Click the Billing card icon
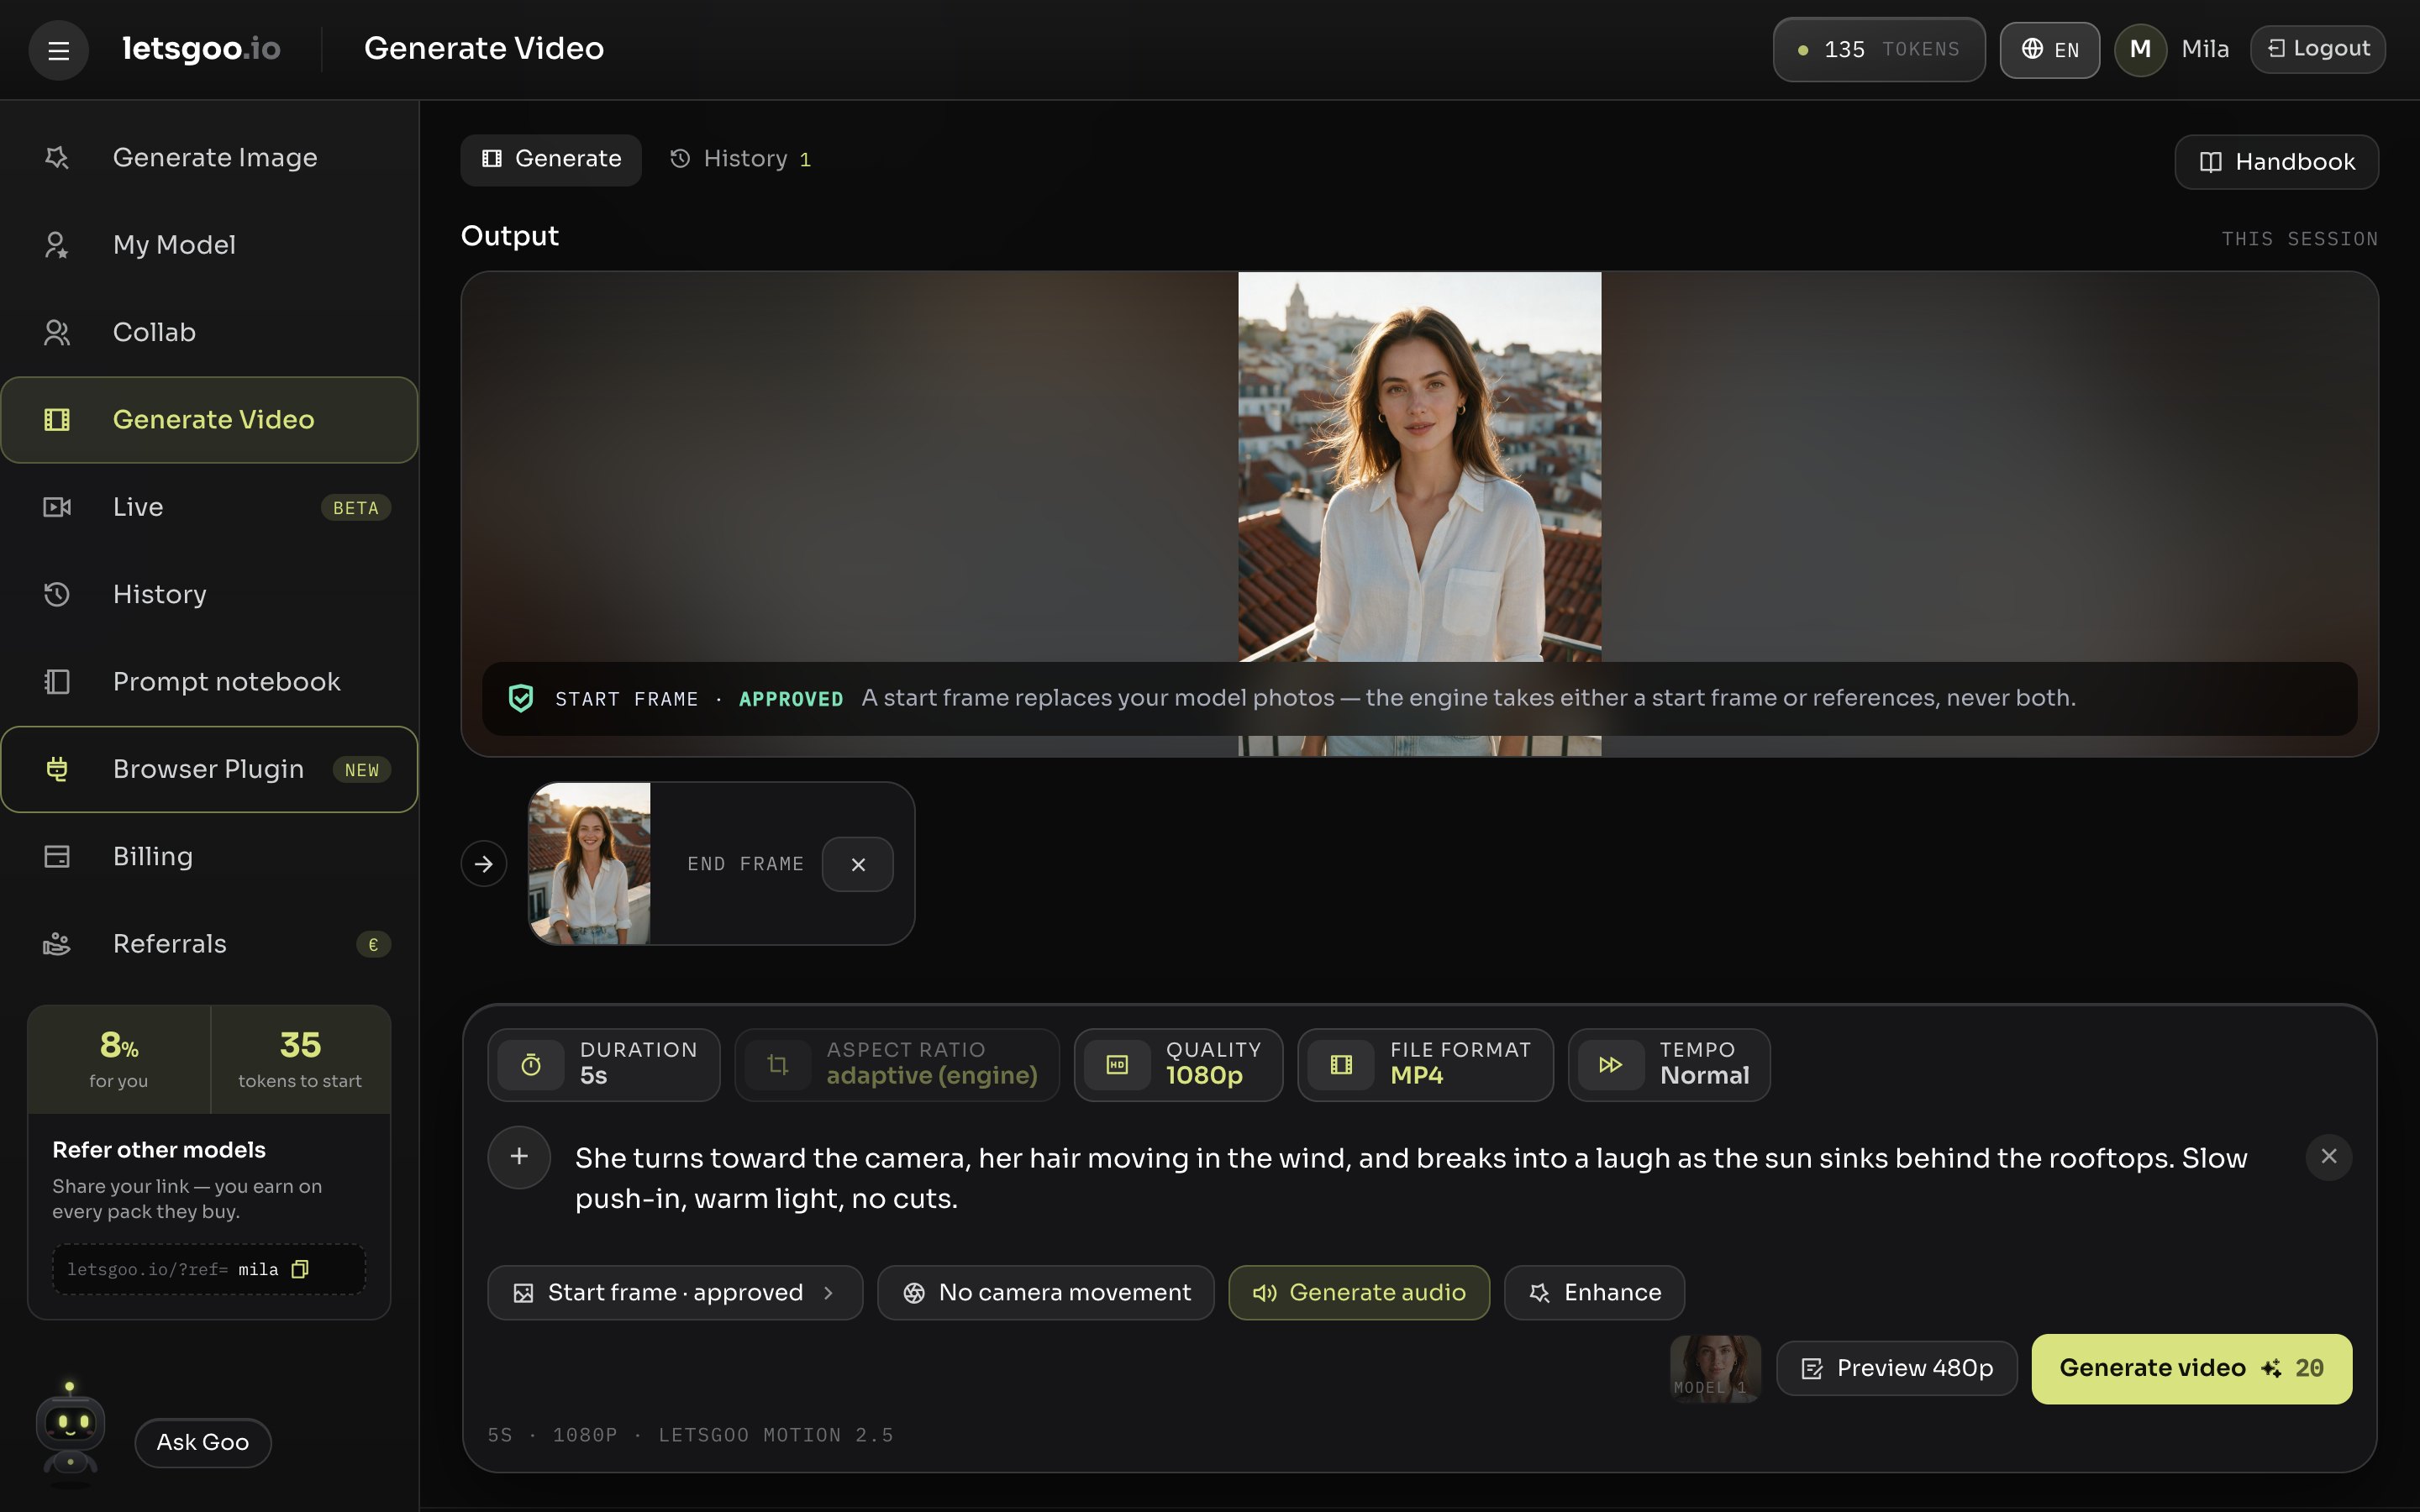 coord(57,857)
